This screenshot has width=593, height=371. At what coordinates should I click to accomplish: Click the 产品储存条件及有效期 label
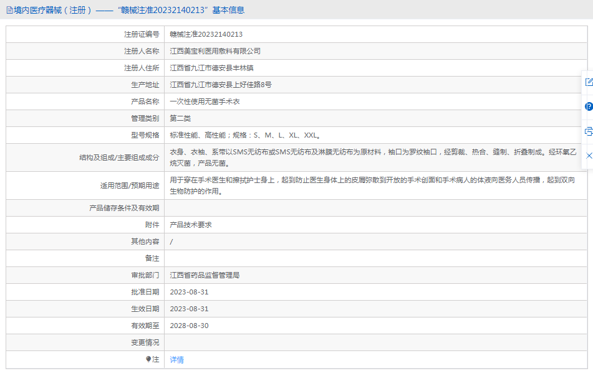click(x=124, y=209)
